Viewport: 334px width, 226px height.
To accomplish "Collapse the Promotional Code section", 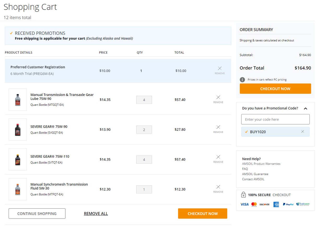I will 306,108.
